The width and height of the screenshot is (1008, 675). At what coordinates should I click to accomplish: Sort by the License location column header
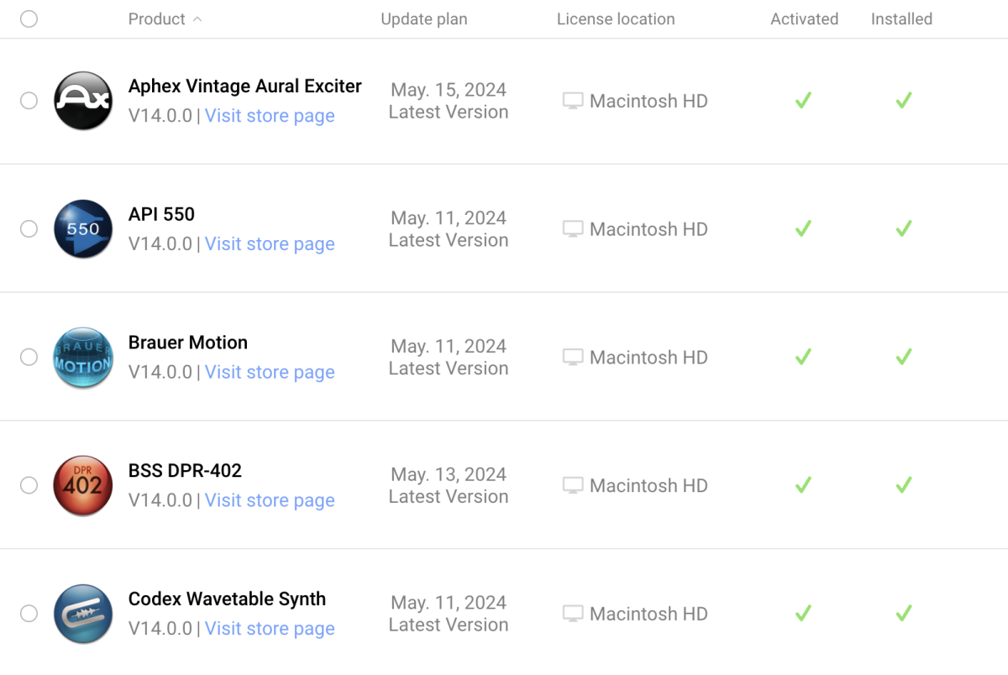point(616,18)
